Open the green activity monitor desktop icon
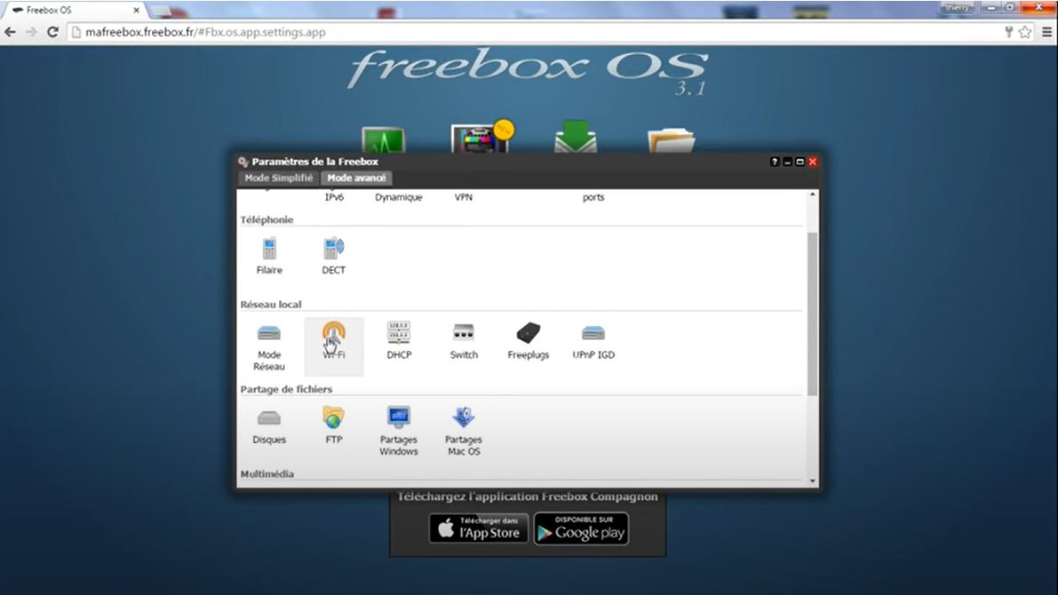 (383, 139)
